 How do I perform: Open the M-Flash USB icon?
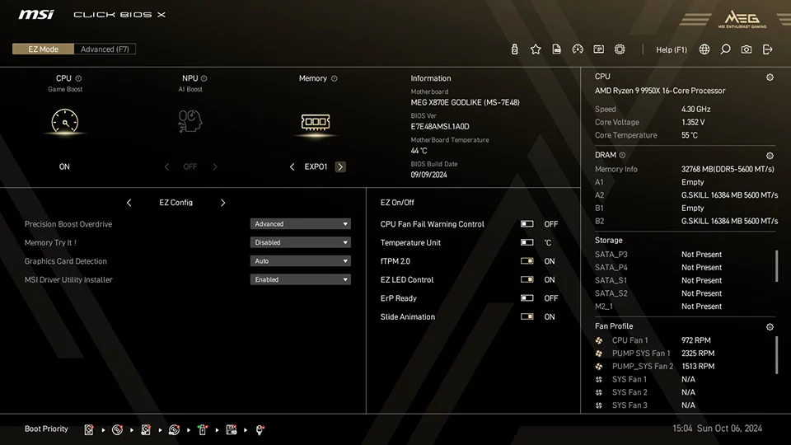(x=514, y=49)
